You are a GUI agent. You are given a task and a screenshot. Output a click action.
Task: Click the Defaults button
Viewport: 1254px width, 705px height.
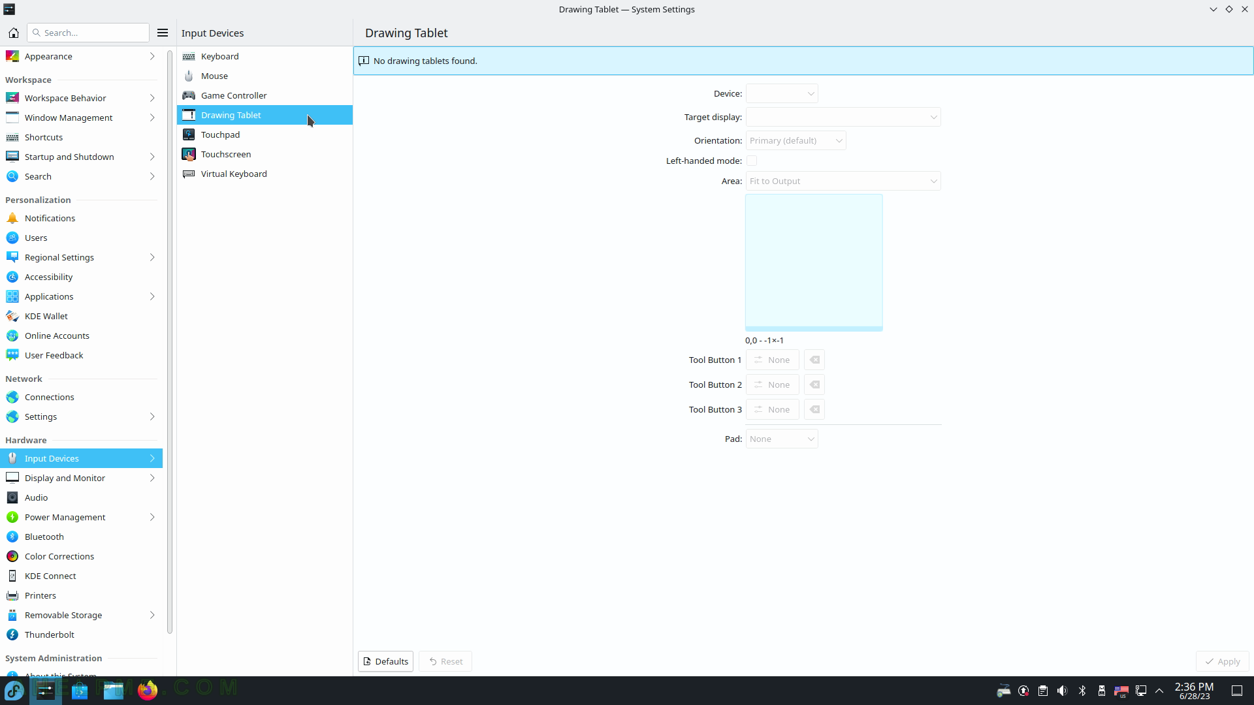(x=385, y=661)
